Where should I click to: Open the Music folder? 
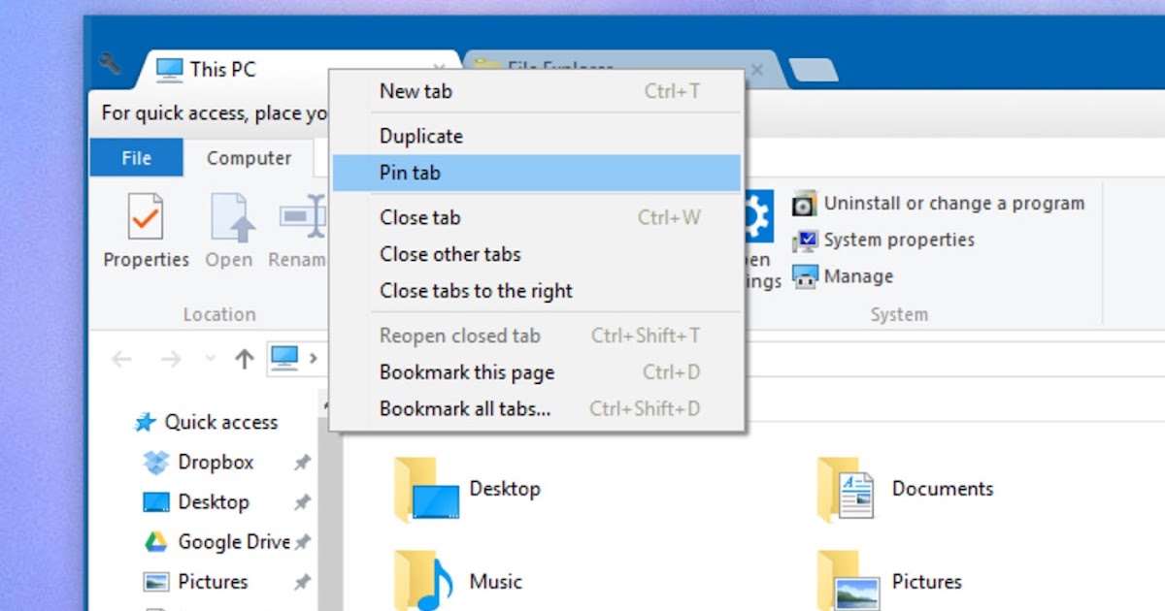[495, 581]
